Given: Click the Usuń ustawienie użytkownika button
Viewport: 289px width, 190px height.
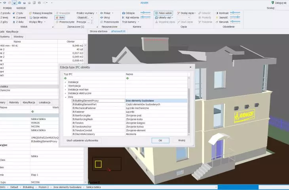Looking at the screenshot, I should 82,141.
